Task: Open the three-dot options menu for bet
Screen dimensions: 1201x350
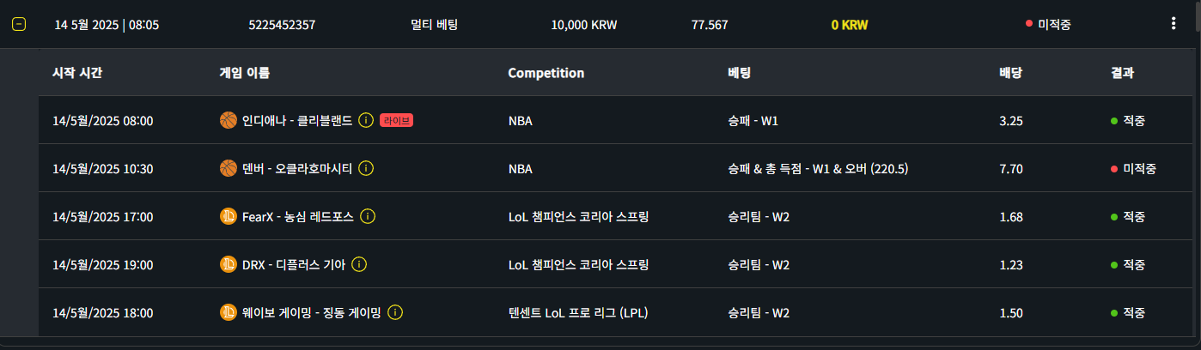Action: point(1174,24)
